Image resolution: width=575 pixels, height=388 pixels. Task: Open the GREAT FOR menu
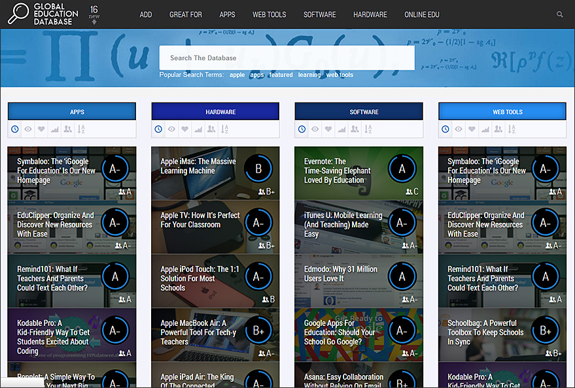[x=186, y=14]
